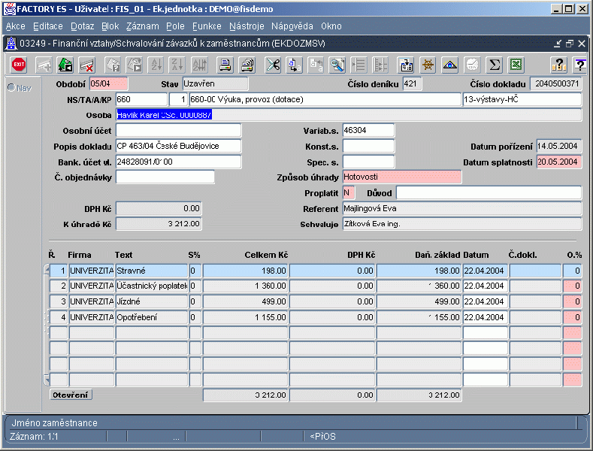Image resolution: width=593 pixels, height=451 pixels.
Task: Click the green Excel export icon
Action: 516,65
